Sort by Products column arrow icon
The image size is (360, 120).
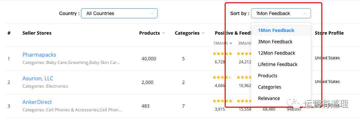coord(163,33)
